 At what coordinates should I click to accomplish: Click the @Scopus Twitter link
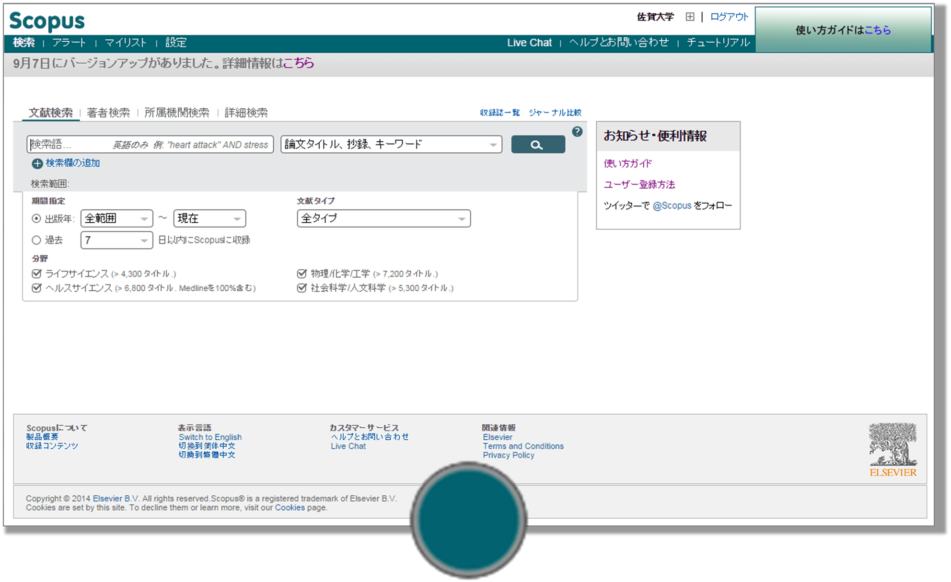pos(672,206)
